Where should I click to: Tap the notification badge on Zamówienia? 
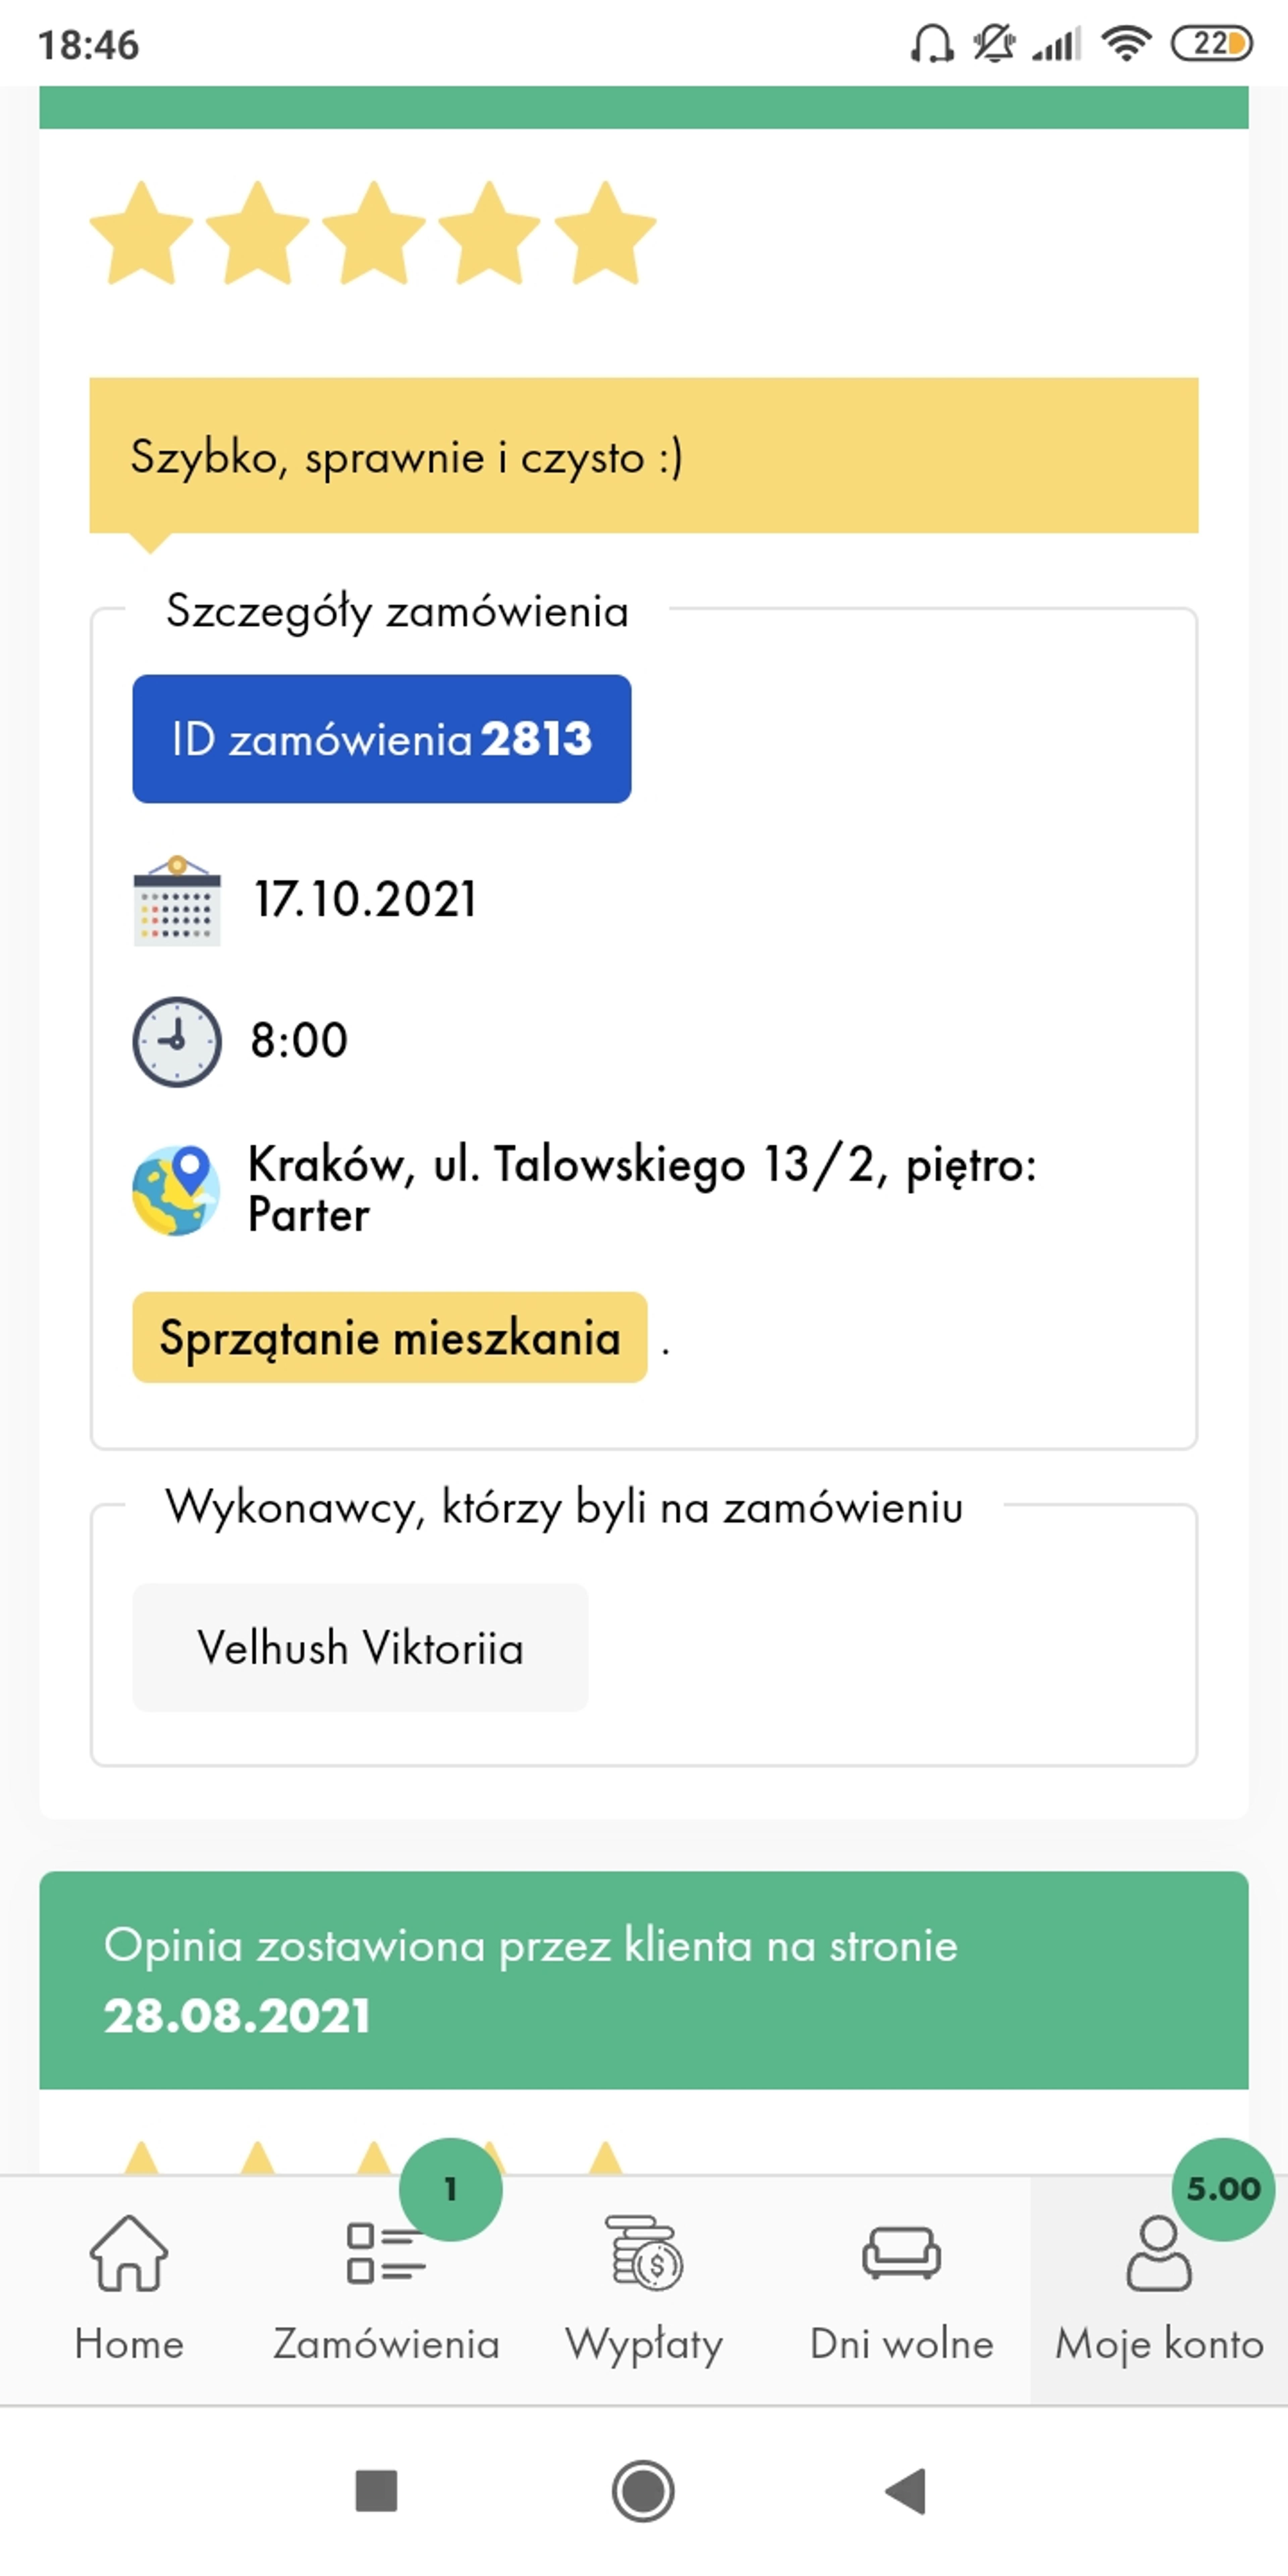click(x=451, y=2189)
